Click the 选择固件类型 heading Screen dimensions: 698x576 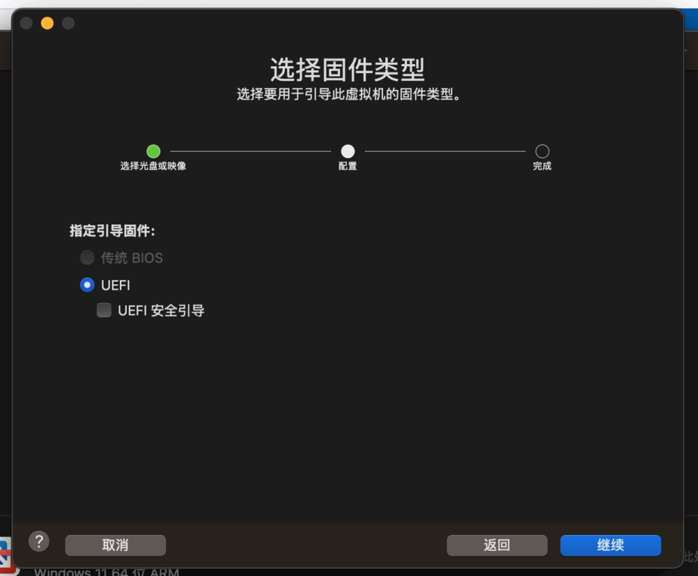(x=348, y=70)
